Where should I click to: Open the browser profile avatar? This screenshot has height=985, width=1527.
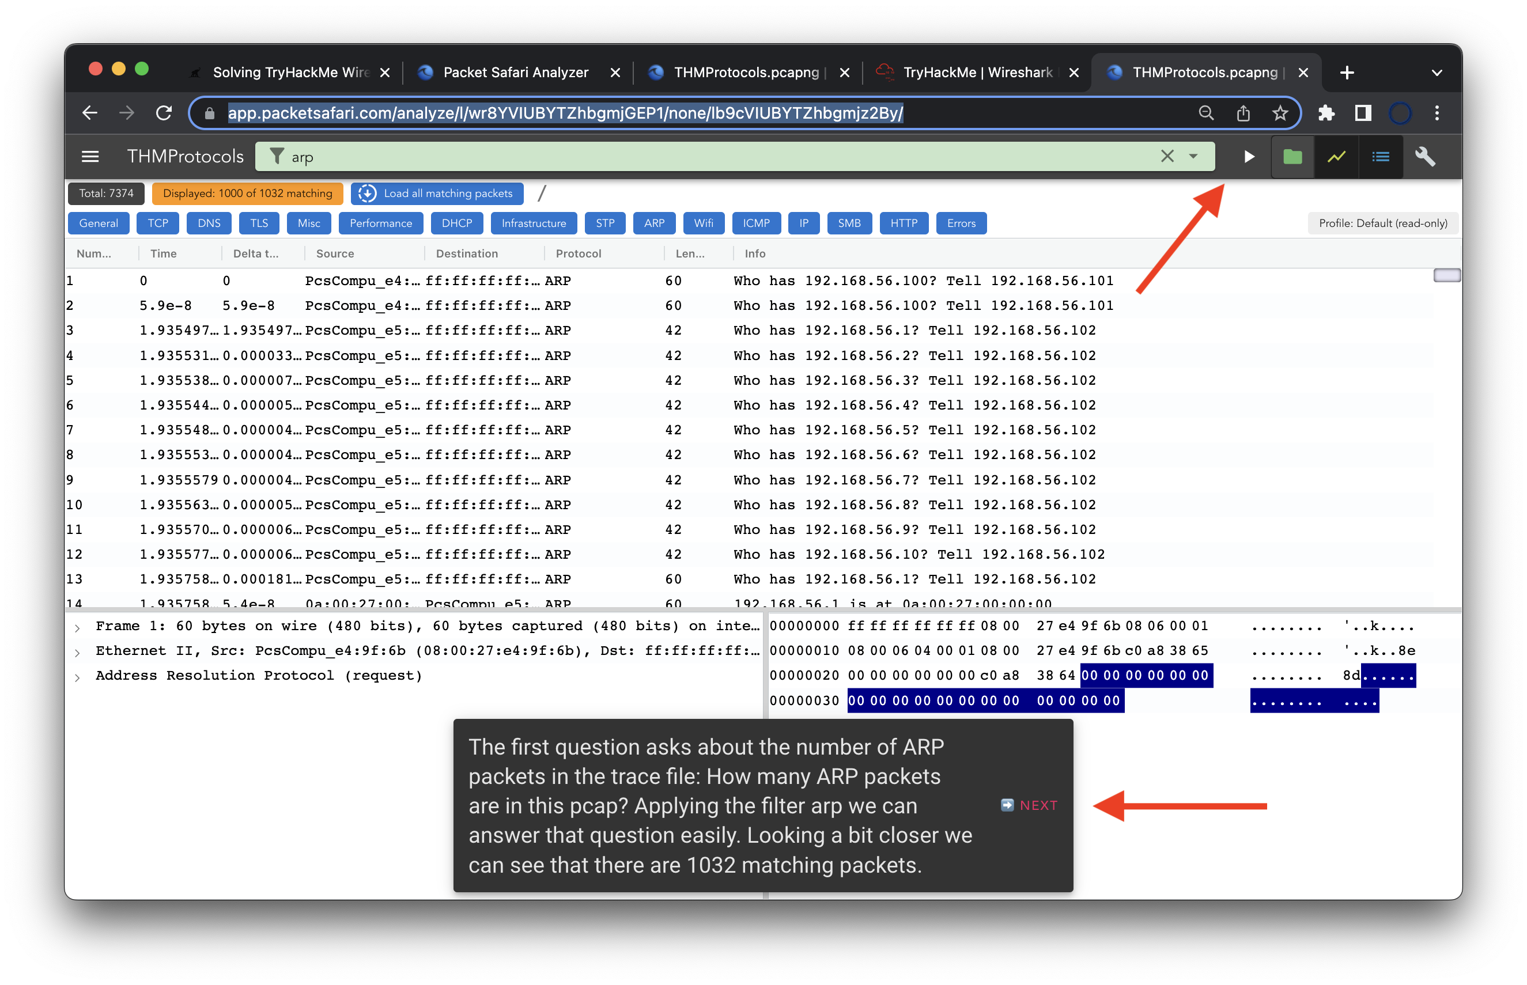[1400, 113]
